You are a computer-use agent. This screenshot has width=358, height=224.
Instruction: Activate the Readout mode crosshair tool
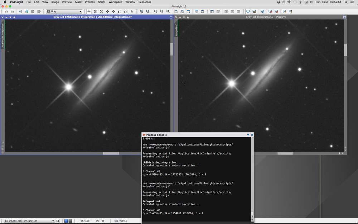[x=89, y=11]
